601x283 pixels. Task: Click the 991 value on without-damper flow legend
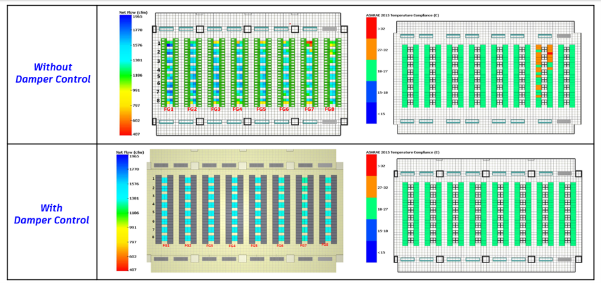click(x=137, y=90)
